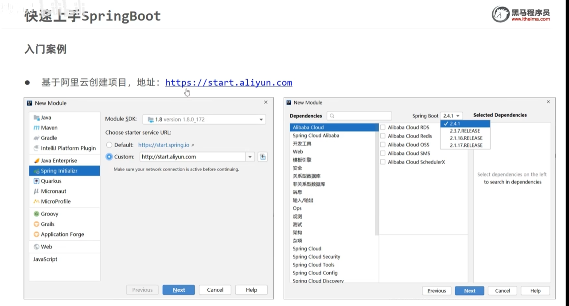
Task: Select Alibaba Cloud category
Action: coord(333,127)
